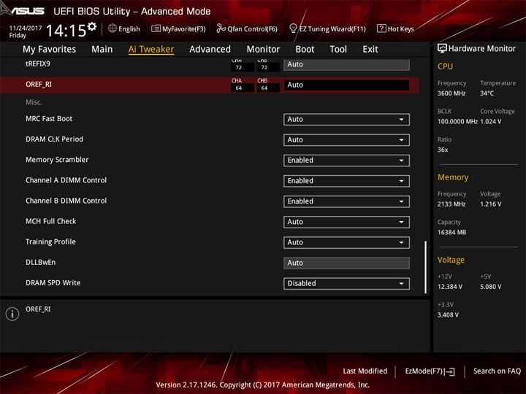Click the settings gear next to the clock

[x=92, y=26]
